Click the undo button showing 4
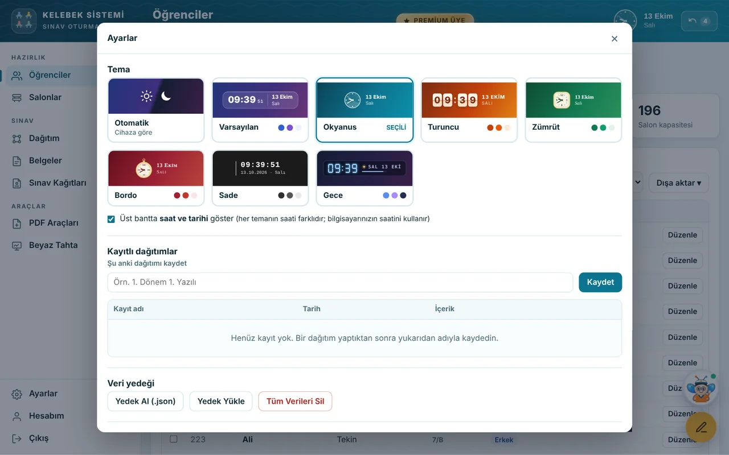The width and height of the screenshot is (729, 455). click(699, 21)
